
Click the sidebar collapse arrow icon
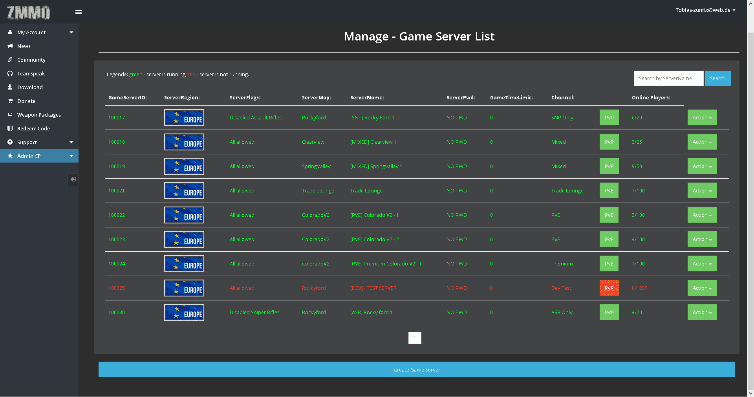73,179
